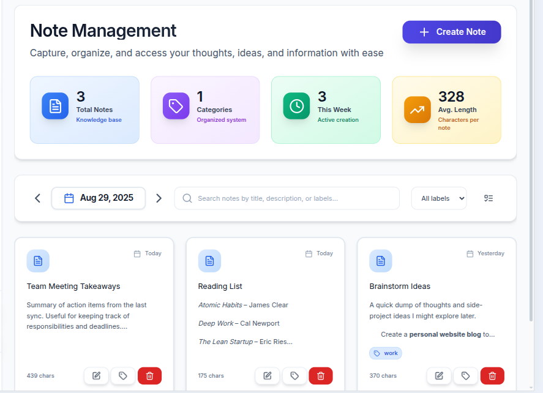Delete the Team Meeting Takeaways note
Image resolution: width=543 pixels, height=393 pixels.
(149, 376)
